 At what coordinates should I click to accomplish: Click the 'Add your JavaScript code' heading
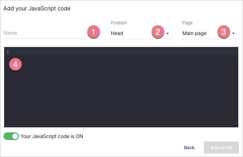click(37, 9)
